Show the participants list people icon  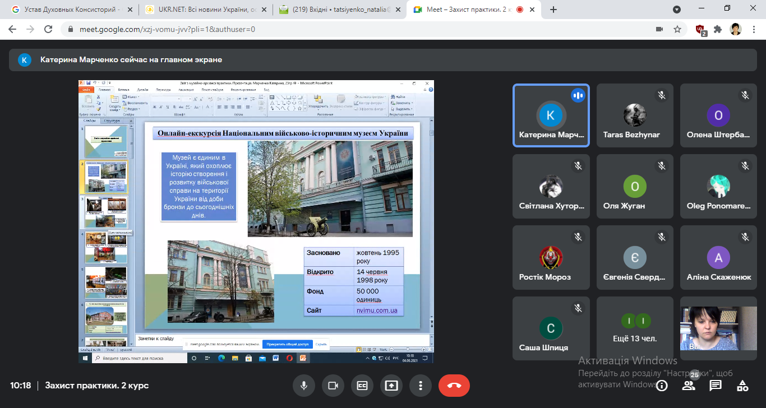point(689,386)
